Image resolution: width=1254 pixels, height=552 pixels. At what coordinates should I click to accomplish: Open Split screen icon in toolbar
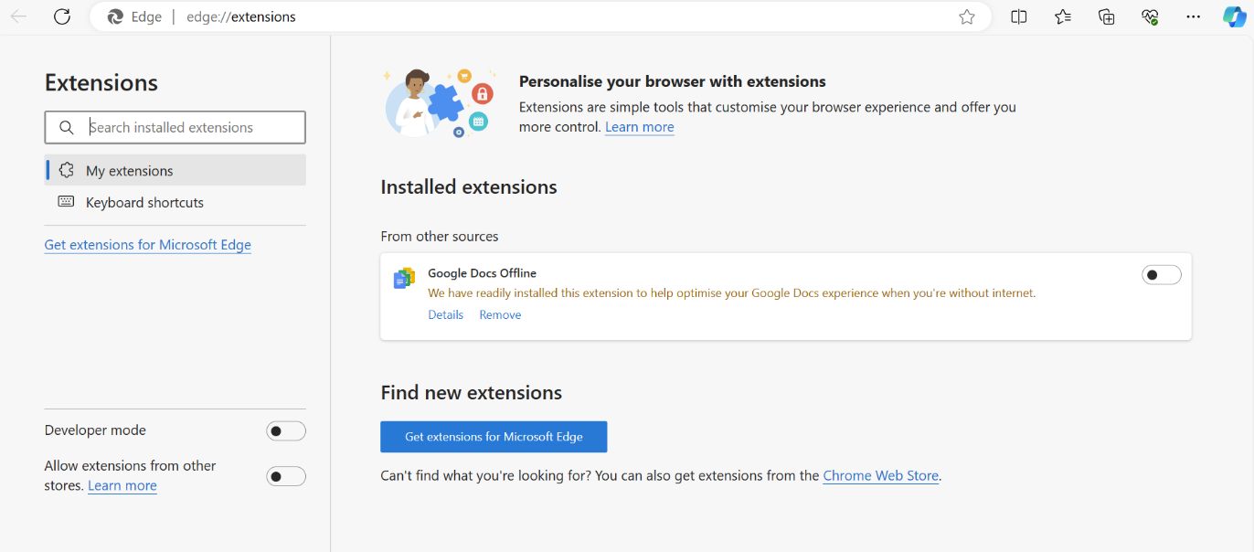[x=1019, y=16]
